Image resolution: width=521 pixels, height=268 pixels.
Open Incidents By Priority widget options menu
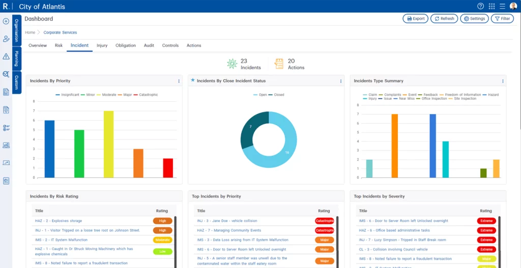click(179, 81)
